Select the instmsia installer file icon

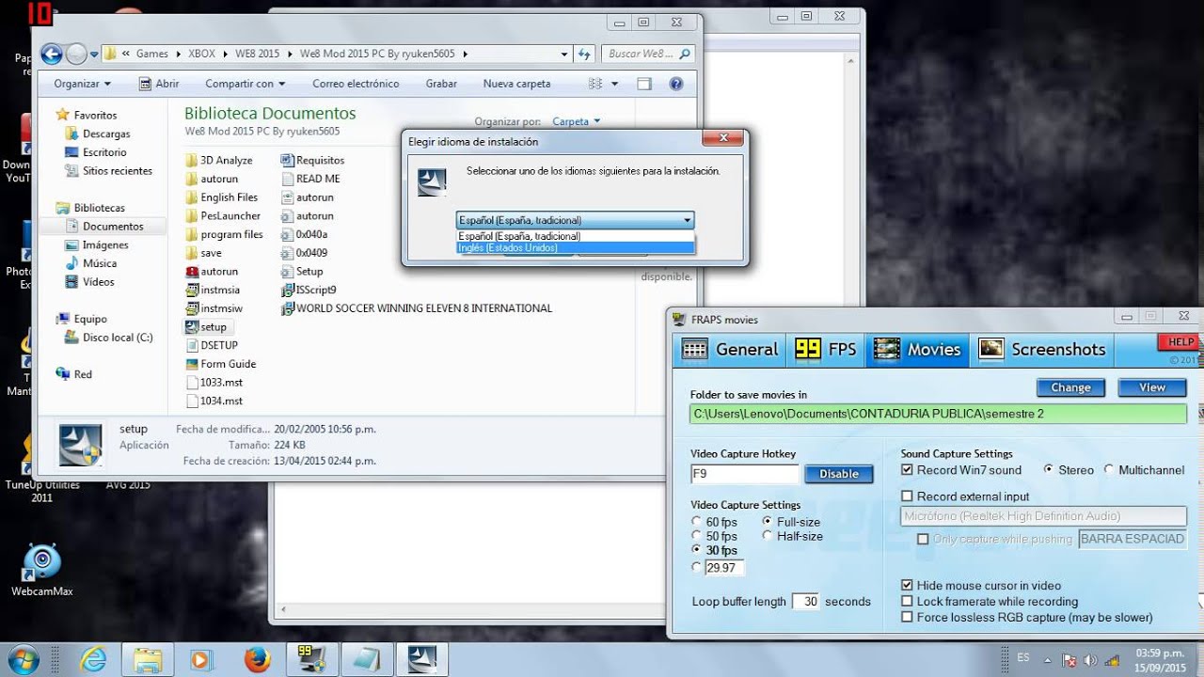point(192,290)
